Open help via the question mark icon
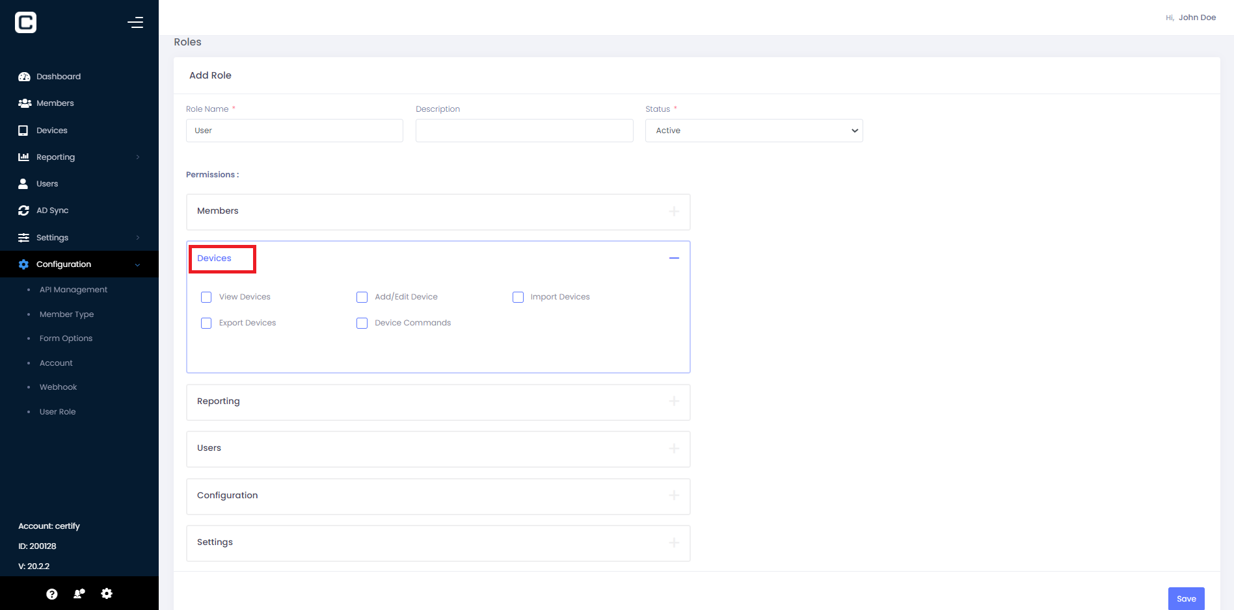The image size is (1234, 610). pos(52,594)
